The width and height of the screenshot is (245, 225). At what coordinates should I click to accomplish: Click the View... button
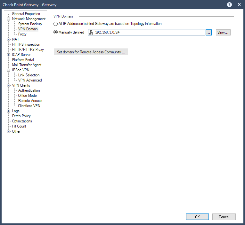(223, 33)
